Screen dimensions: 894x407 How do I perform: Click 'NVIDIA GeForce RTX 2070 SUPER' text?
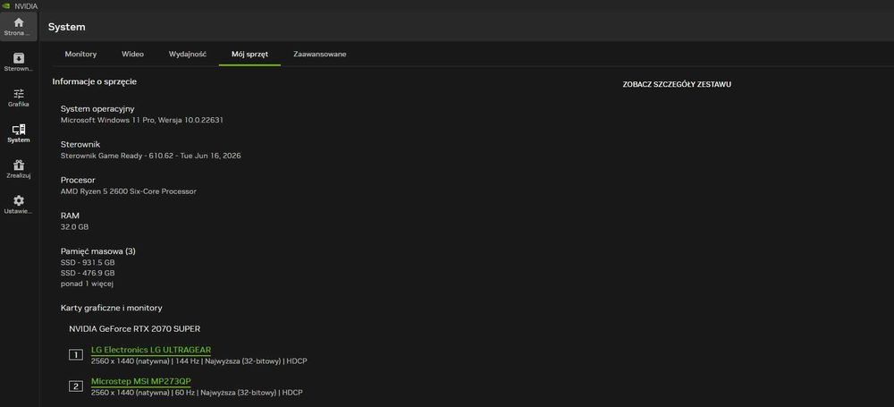point(135,329)
